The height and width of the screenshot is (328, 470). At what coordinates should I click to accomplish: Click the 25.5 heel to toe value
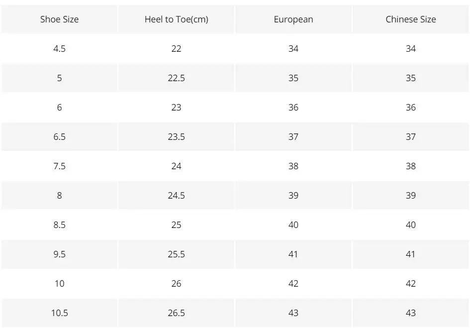(176, 254)
